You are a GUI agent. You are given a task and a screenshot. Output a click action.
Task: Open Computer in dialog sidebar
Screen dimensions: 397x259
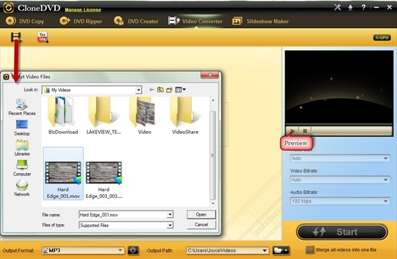pos(22,168)
